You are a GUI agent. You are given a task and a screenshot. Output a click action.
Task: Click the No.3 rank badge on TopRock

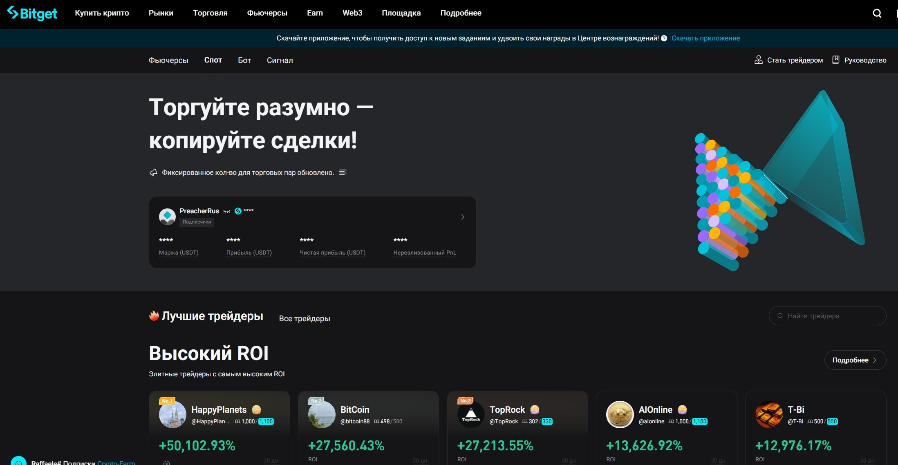pyautogui.click(x=465, y=401)
